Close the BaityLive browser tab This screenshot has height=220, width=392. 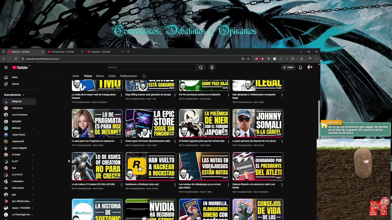(x=43, y=52)
